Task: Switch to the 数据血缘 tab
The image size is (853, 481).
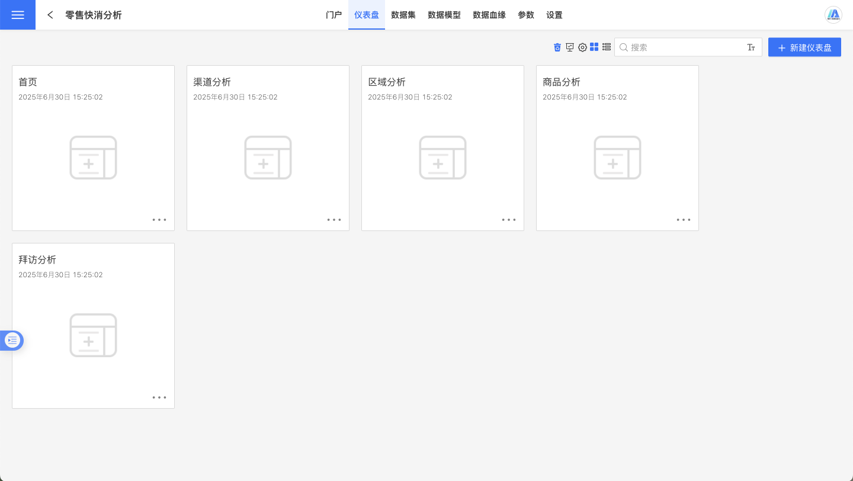Action: click(489, 15)
